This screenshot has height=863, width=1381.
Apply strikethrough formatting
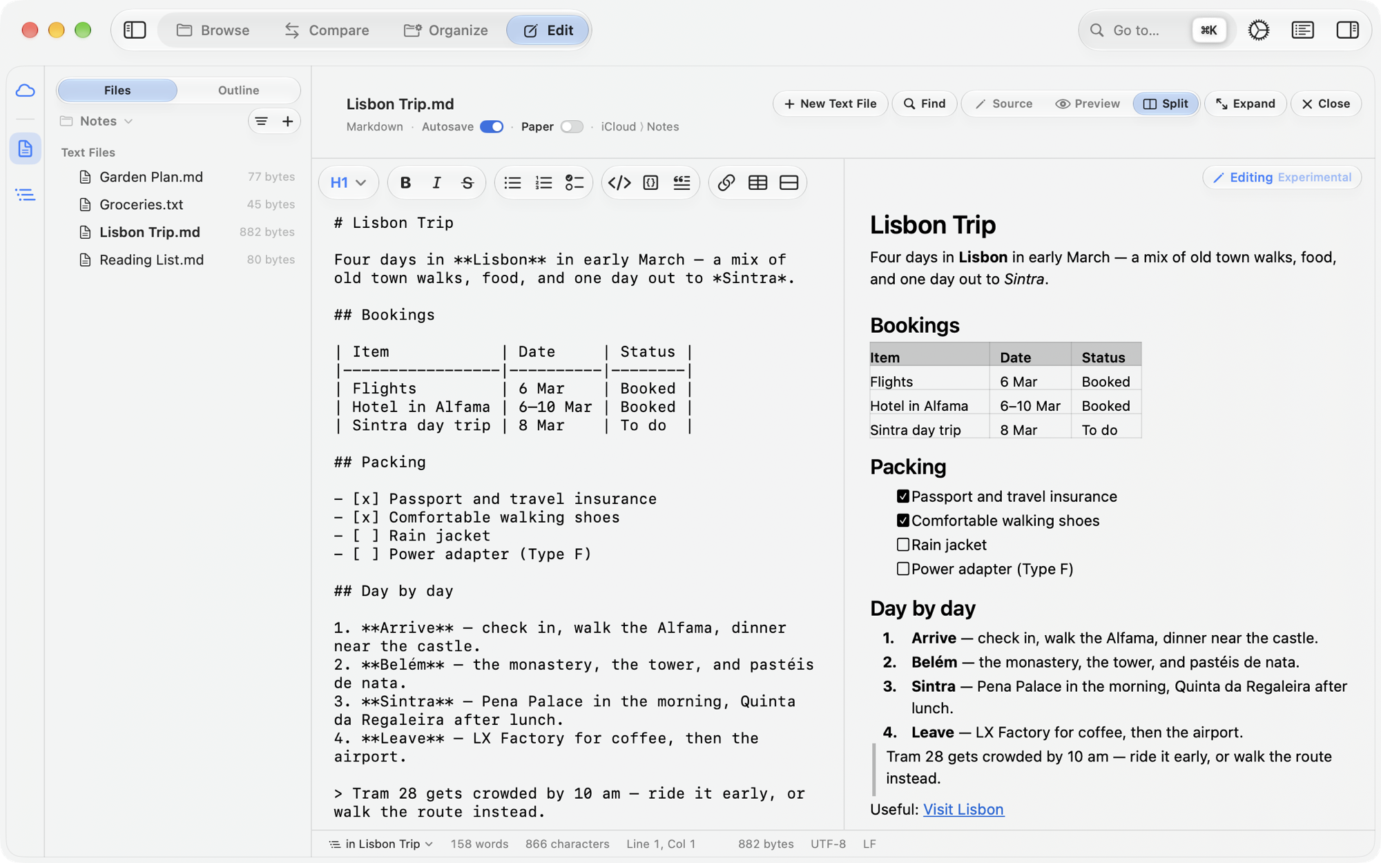click(467, 183)
